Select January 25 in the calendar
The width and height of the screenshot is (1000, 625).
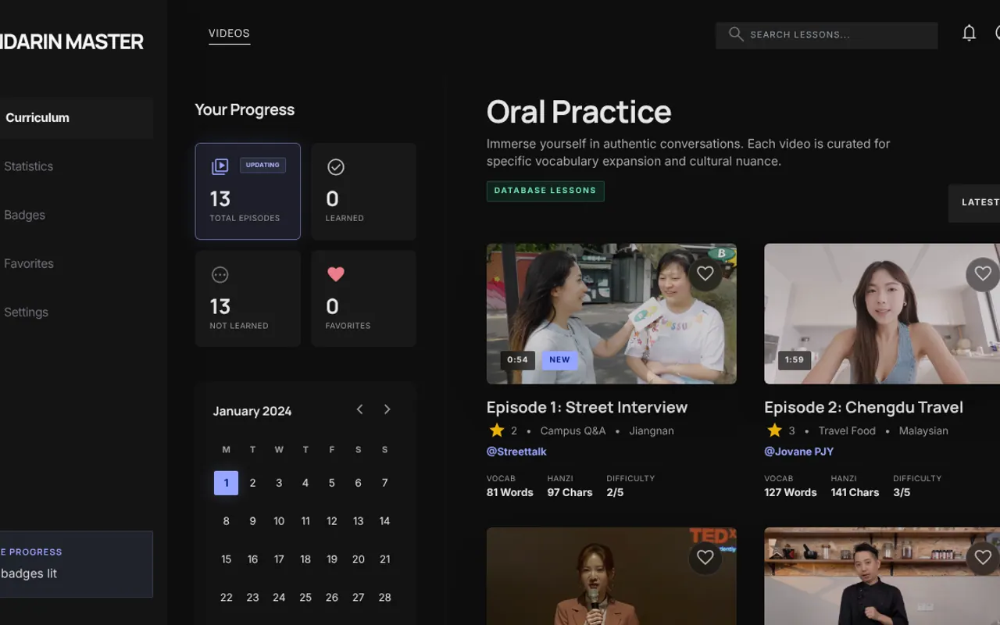(x=305, y=598)
